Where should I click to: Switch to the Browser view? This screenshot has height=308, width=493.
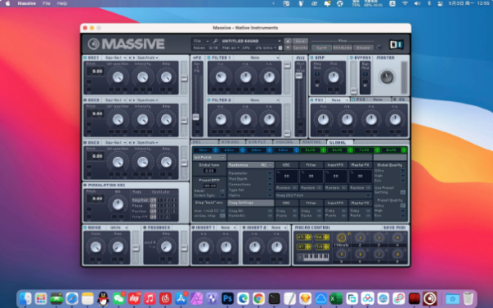[363, 48]
